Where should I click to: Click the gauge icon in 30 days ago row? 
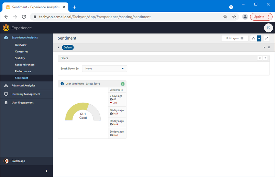click(111, 114)
